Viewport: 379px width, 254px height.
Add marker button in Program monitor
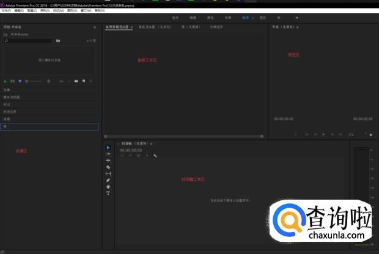point(296,134)
